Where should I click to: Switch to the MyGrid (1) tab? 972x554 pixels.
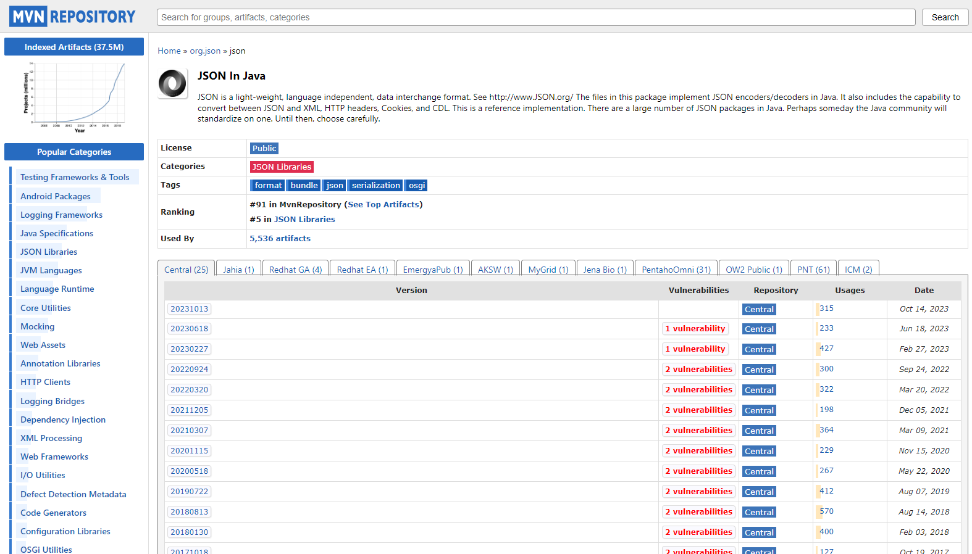click(x=548, y=269)
